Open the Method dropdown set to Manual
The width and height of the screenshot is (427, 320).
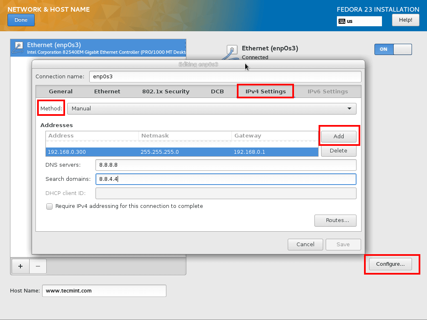tap(211, 109)
